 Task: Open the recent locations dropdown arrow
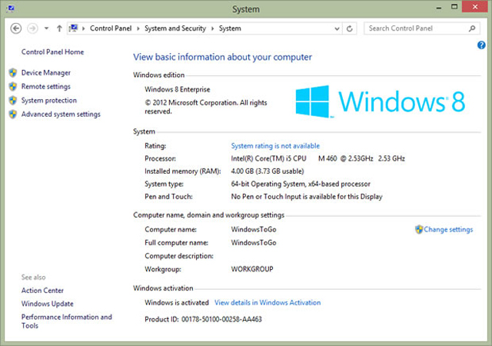pos(46,28)
